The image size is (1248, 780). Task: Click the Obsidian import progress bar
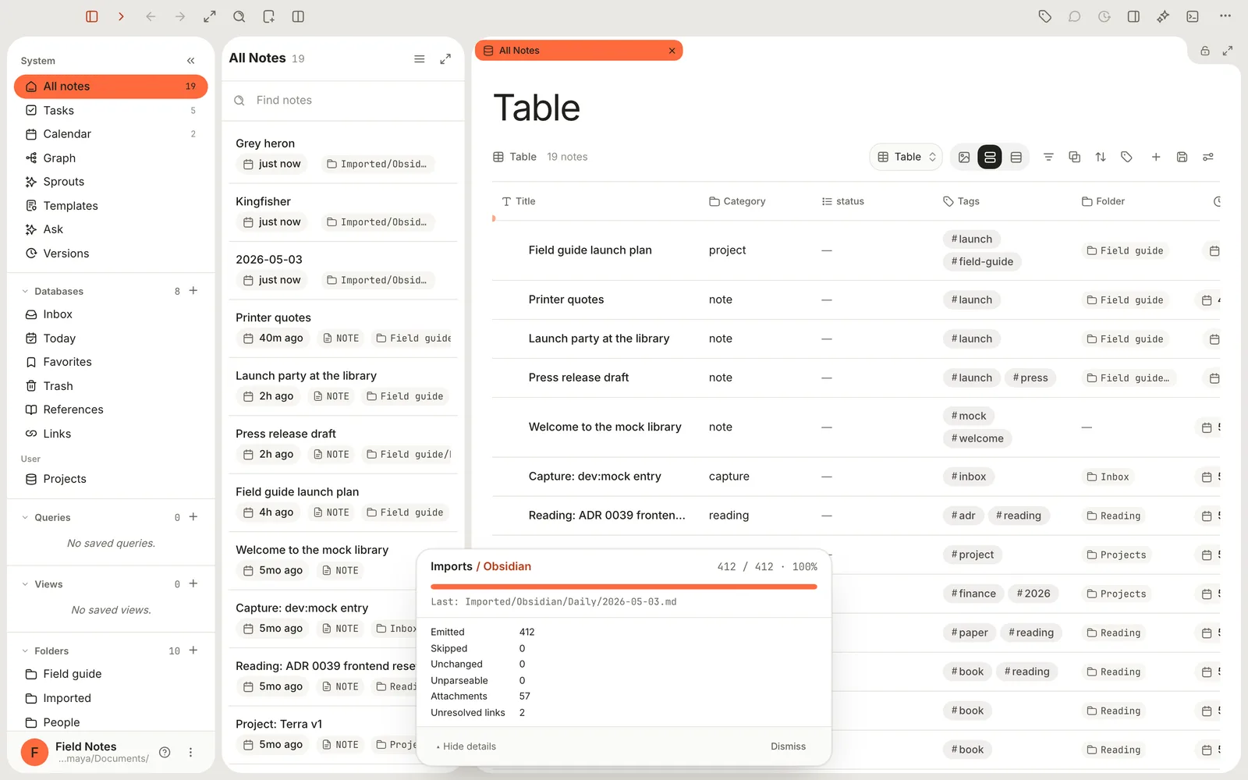624,587
